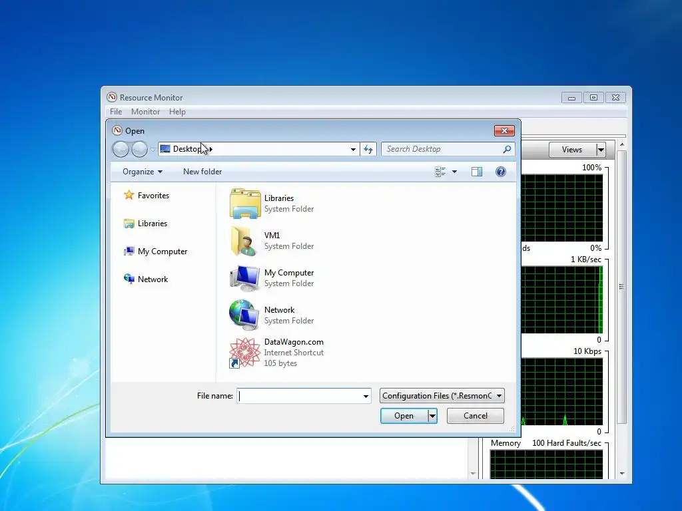Image resolution: width=682 pixels, height=511 pixels.
Task: Click the Resource Monitor title bar icon
Action: pos(112,97)
